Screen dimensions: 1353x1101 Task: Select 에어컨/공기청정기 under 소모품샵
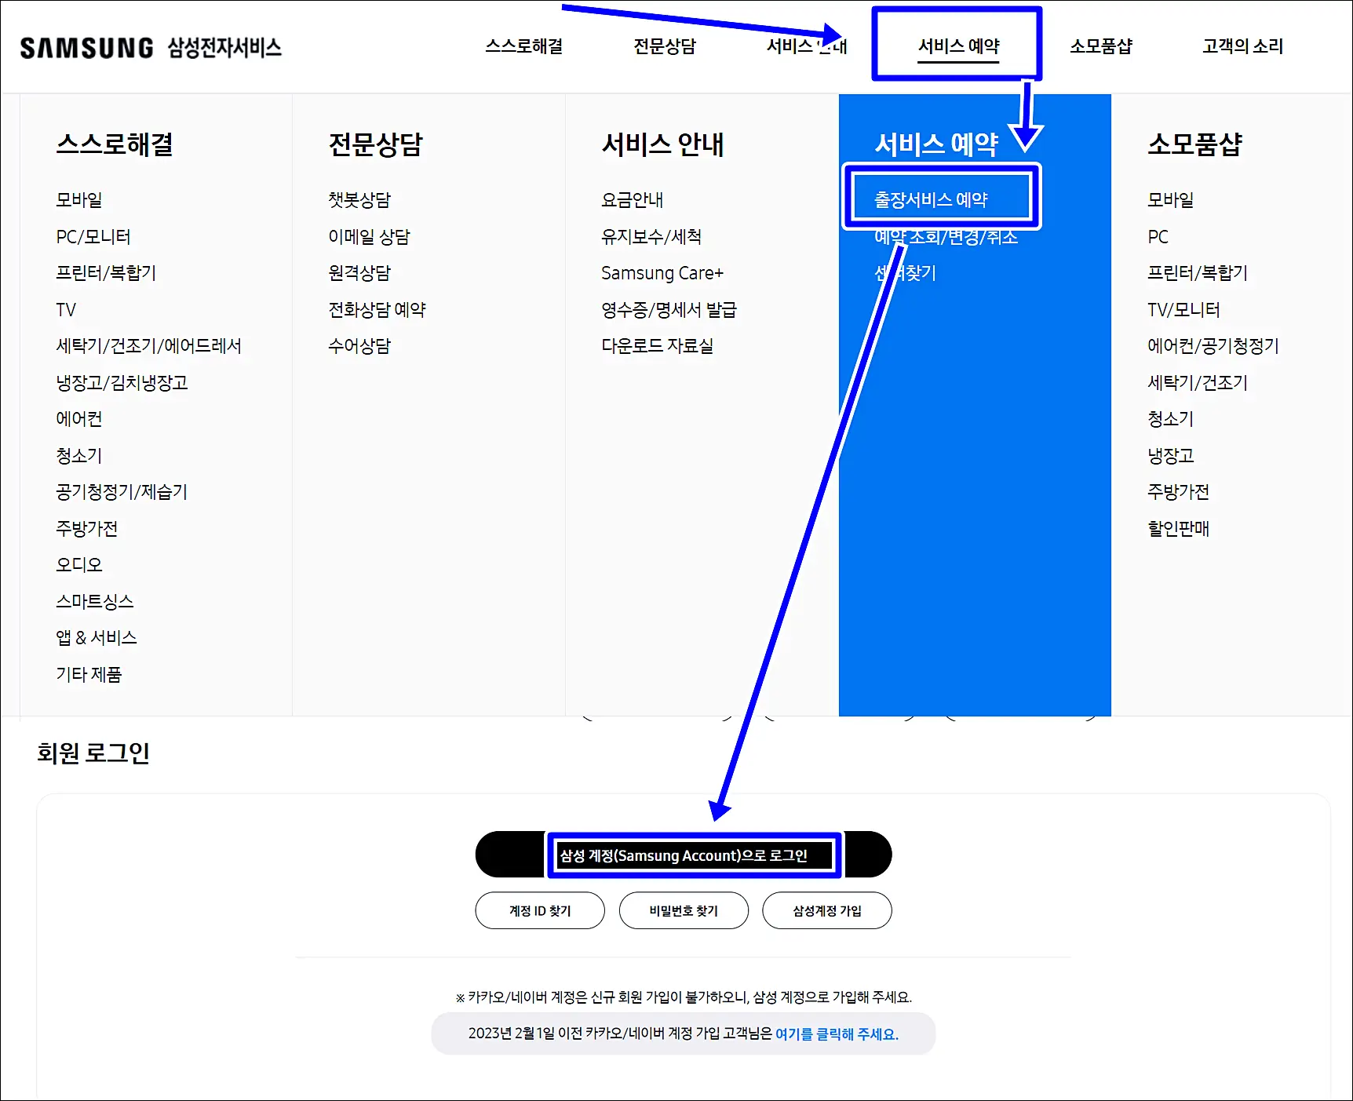pyautogui.click(x=1213, y=346)
